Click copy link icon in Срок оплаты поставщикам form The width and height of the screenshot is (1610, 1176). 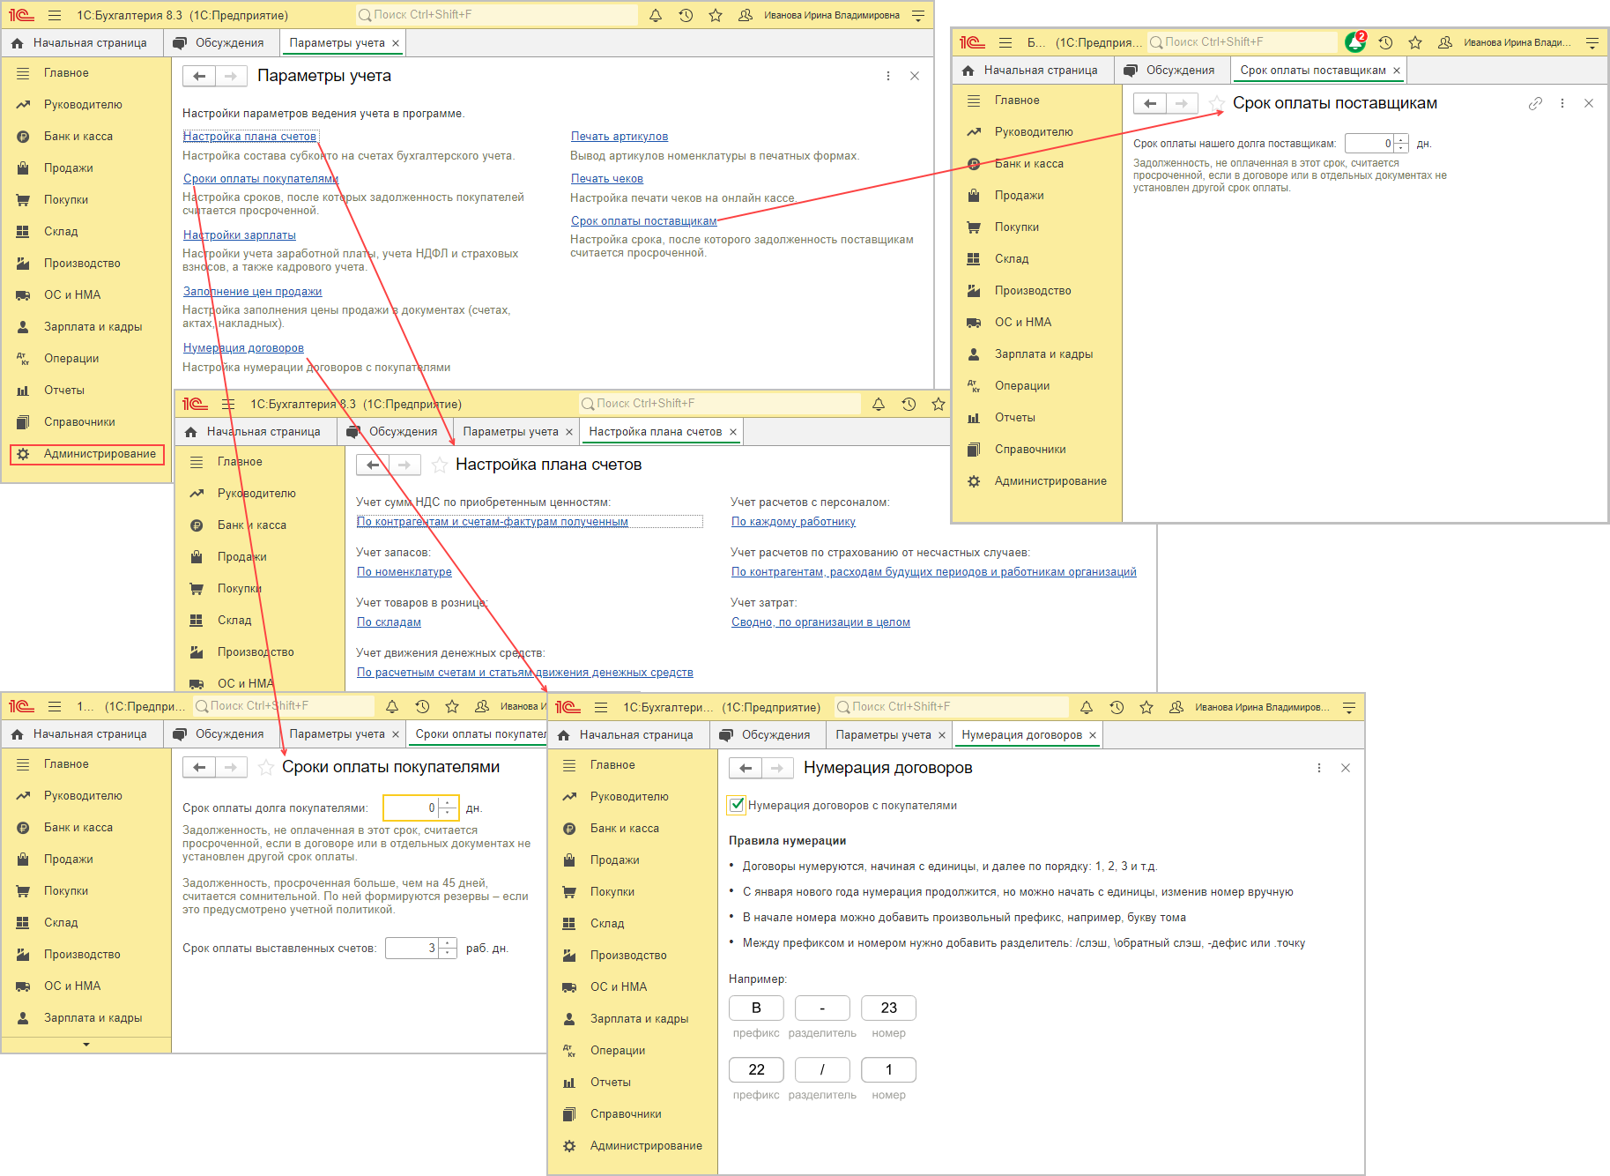tap(1535, 104)
